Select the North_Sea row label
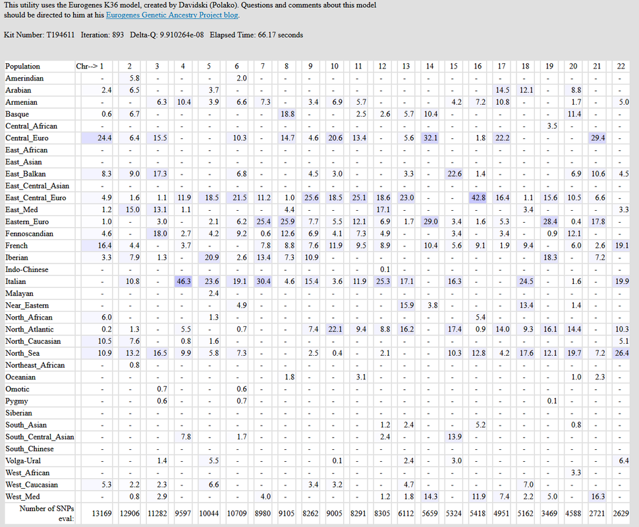Screen dimensions: 639x527 22,353
